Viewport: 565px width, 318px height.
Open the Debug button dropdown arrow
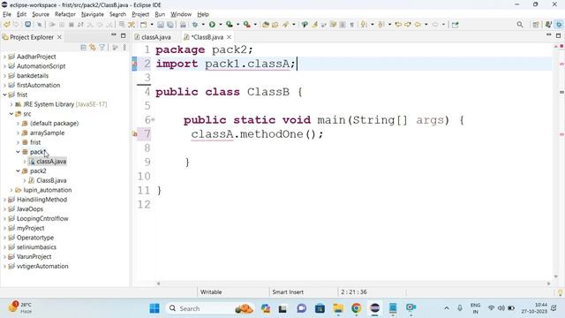click(203, 25)
